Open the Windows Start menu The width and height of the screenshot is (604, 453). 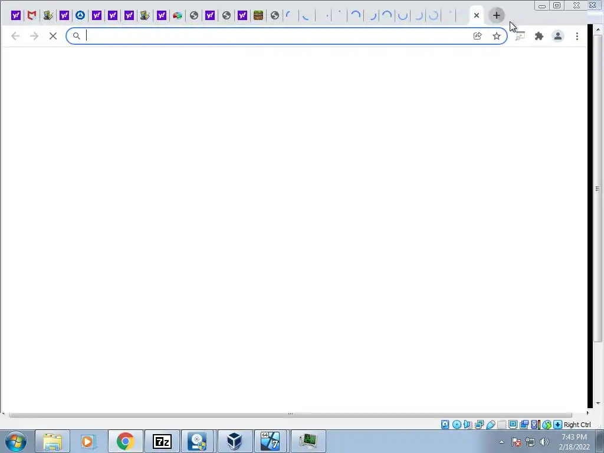[16, 441]
